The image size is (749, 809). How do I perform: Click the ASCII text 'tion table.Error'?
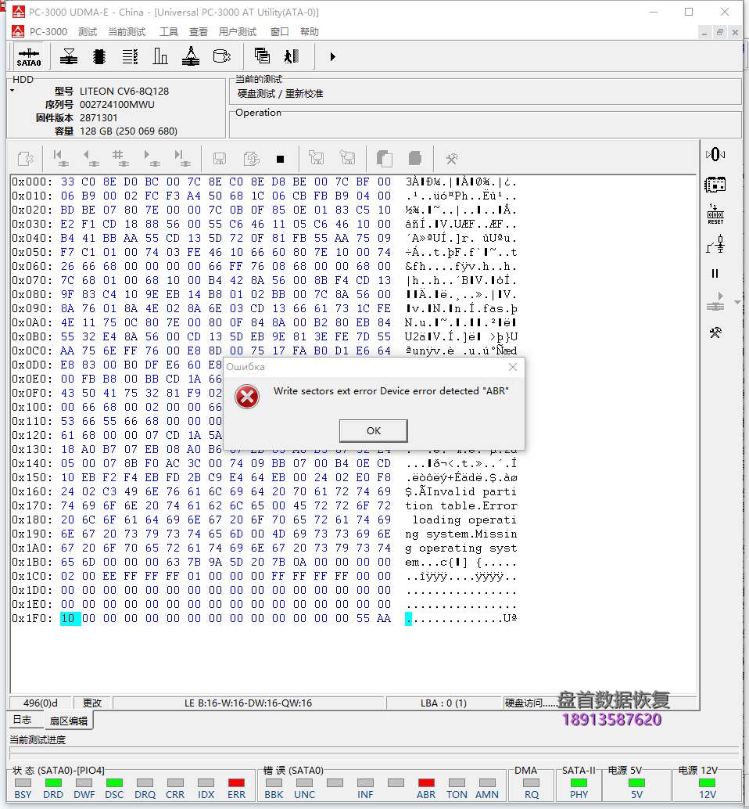(461, 505)
